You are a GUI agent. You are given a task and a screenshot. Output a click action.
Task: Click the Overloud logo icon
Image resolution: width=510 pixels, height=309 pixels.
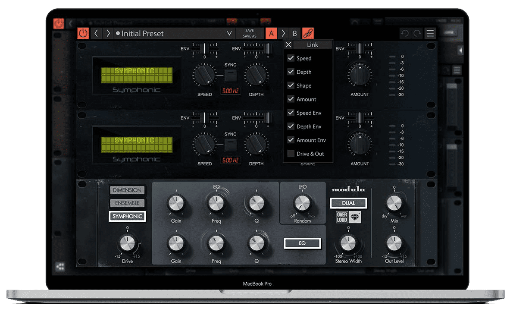click(342, 217)
